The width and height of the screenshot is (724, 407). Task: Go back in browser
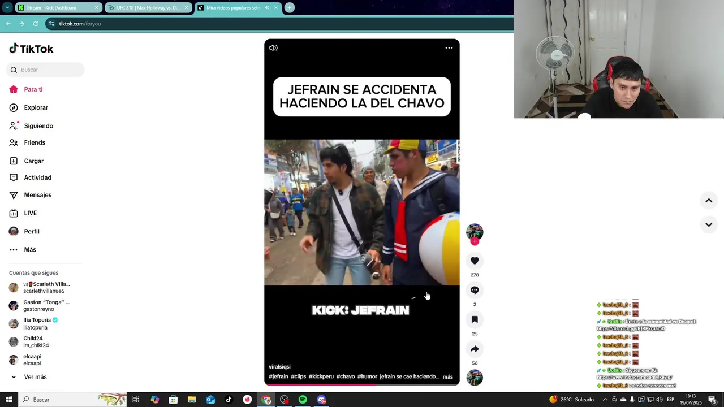(8, 24)
